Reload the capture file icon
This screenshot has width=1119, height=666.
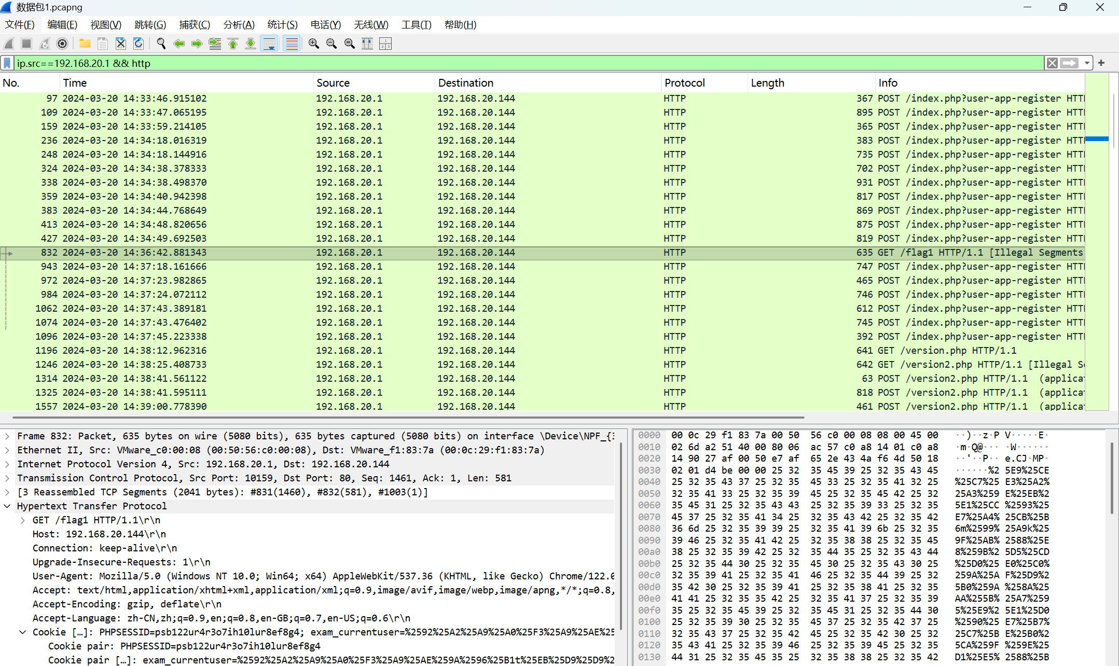(139, 44)
